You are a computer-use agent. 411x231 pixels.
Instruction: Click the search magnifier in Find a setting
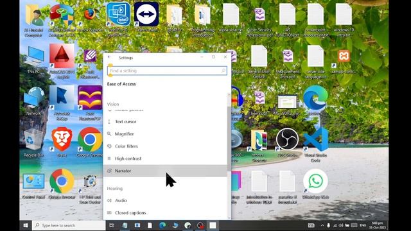click(x=223, y=71)
